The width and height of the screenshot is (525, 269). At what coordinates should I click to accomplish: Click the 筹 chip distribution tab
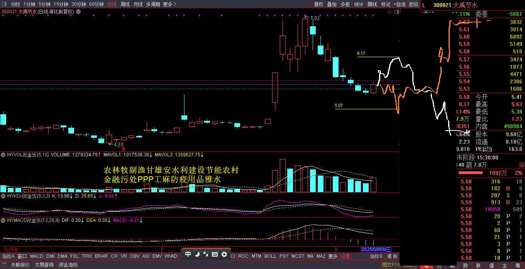click(518, 266)
